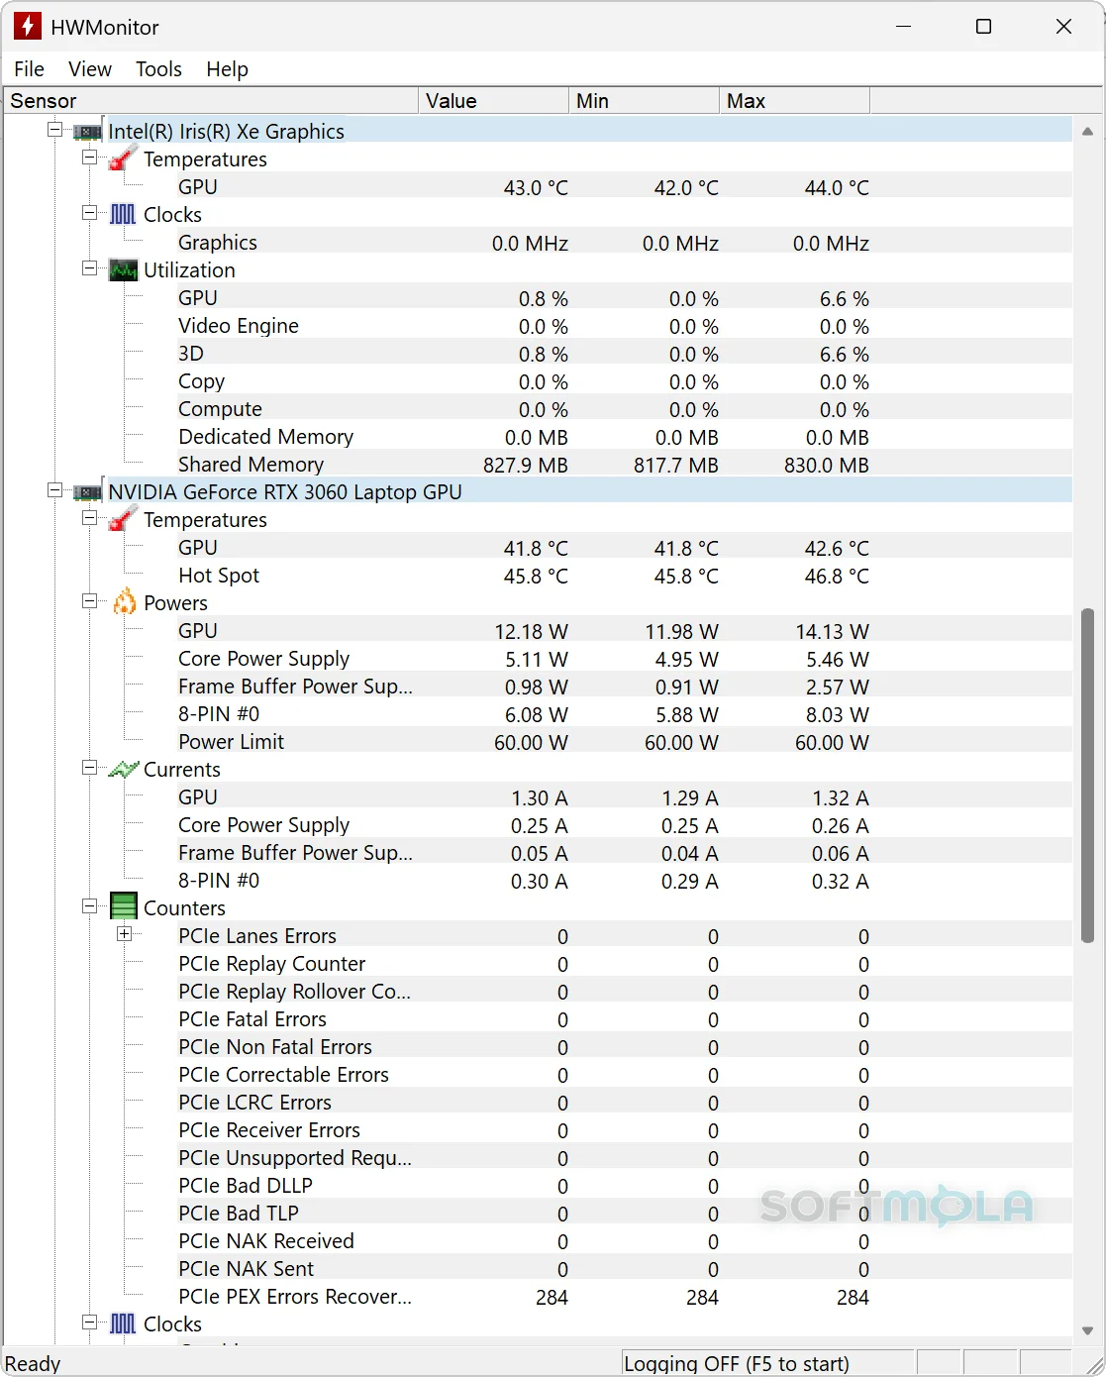Viewport: 1106px width, 1377px height.
Task: Click the Value column header
Action: coord(493,101)
